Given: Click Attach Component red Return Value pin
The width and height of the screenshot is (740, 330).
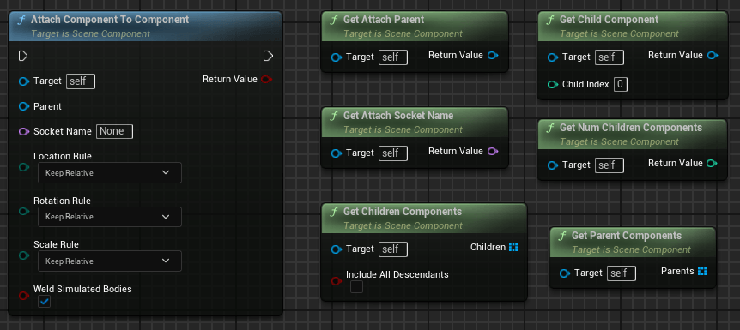Looking at the screenshot, I should click(x=266, y=79).
